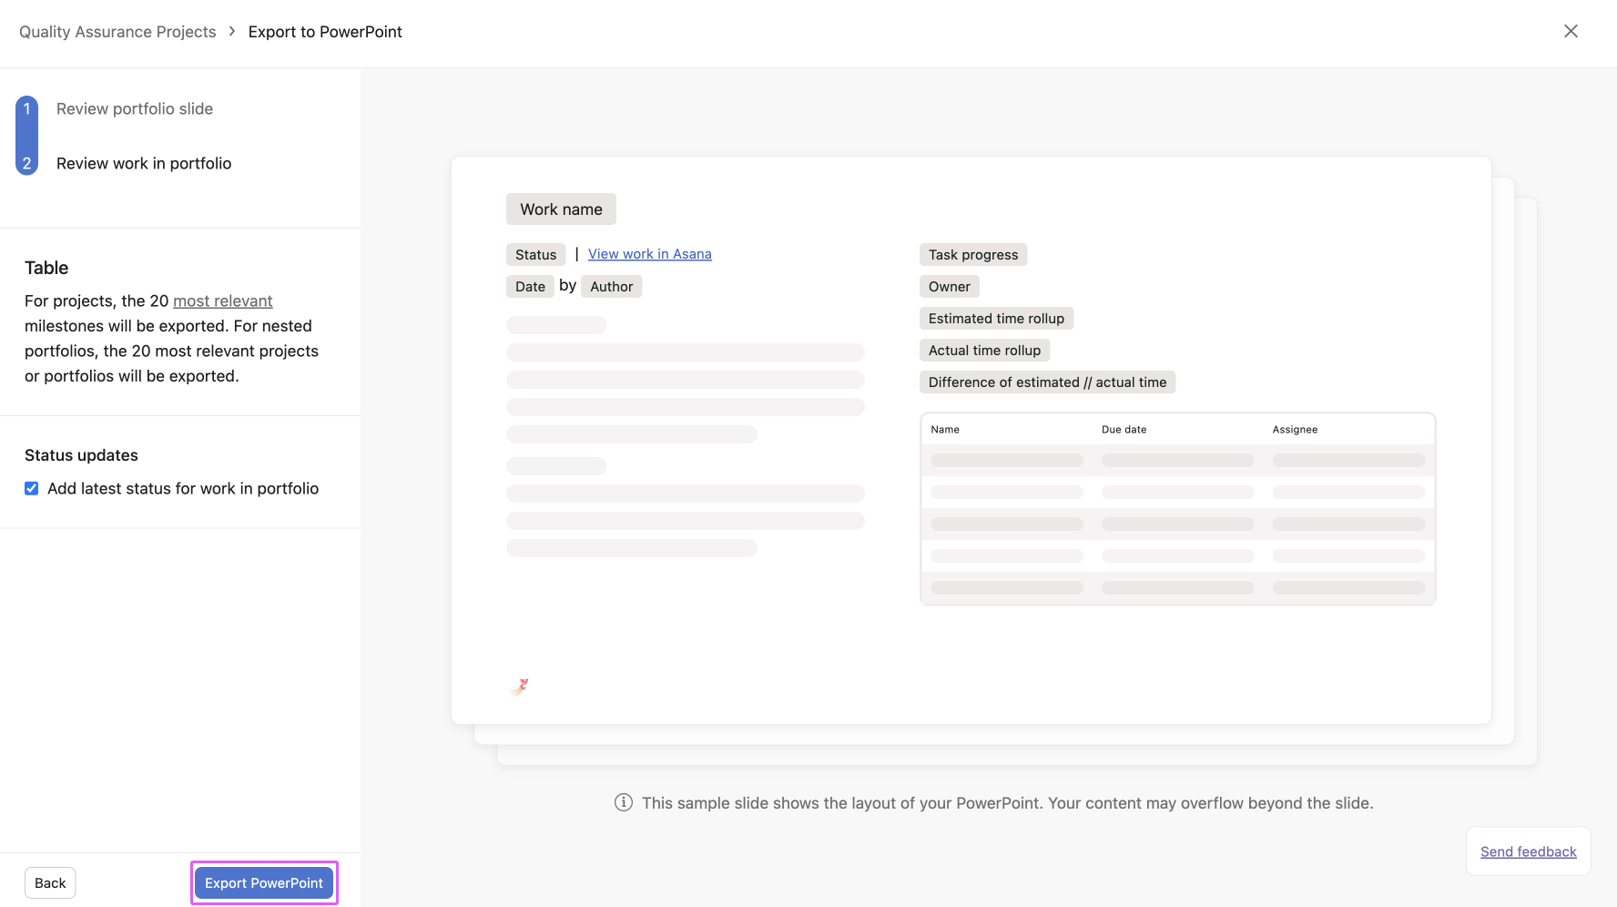This screenshot has width=1617, height=907.
Task: Click the Export to PowerPoint breadcrumb title
Action: [x=325, y=31]
